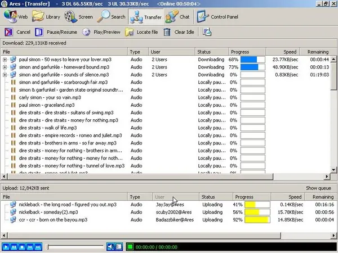Toggle mute with the speaker icon
Viewport: 338px width, 253px height.
pyautogui.click(x=111, y=247)
